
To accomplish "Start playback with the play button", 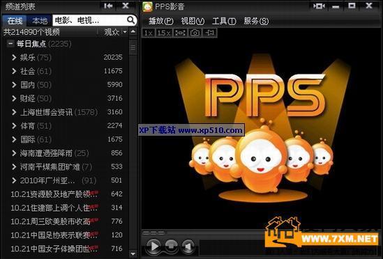I will [154, 246].
